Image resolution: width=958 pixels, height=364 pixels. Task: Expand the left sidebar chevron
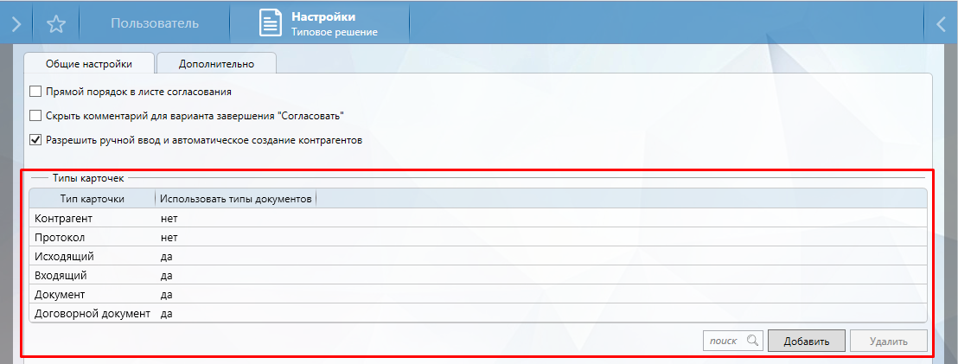pos(16,24)
